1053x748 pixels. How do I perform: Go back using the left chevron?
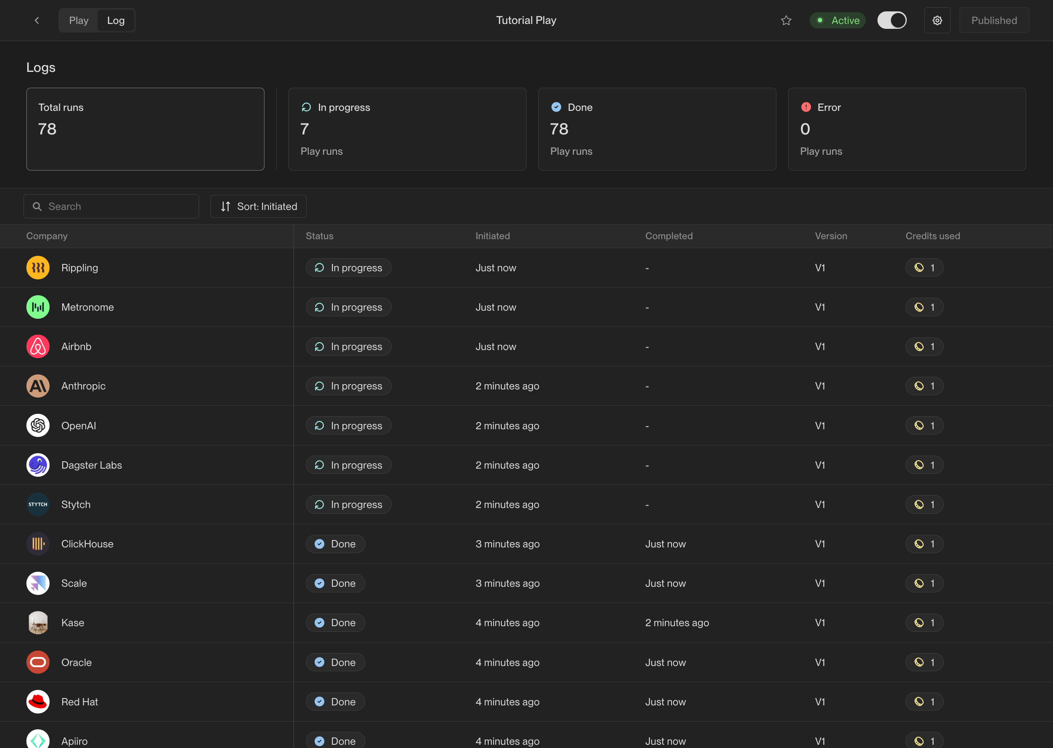pos(37,20)
